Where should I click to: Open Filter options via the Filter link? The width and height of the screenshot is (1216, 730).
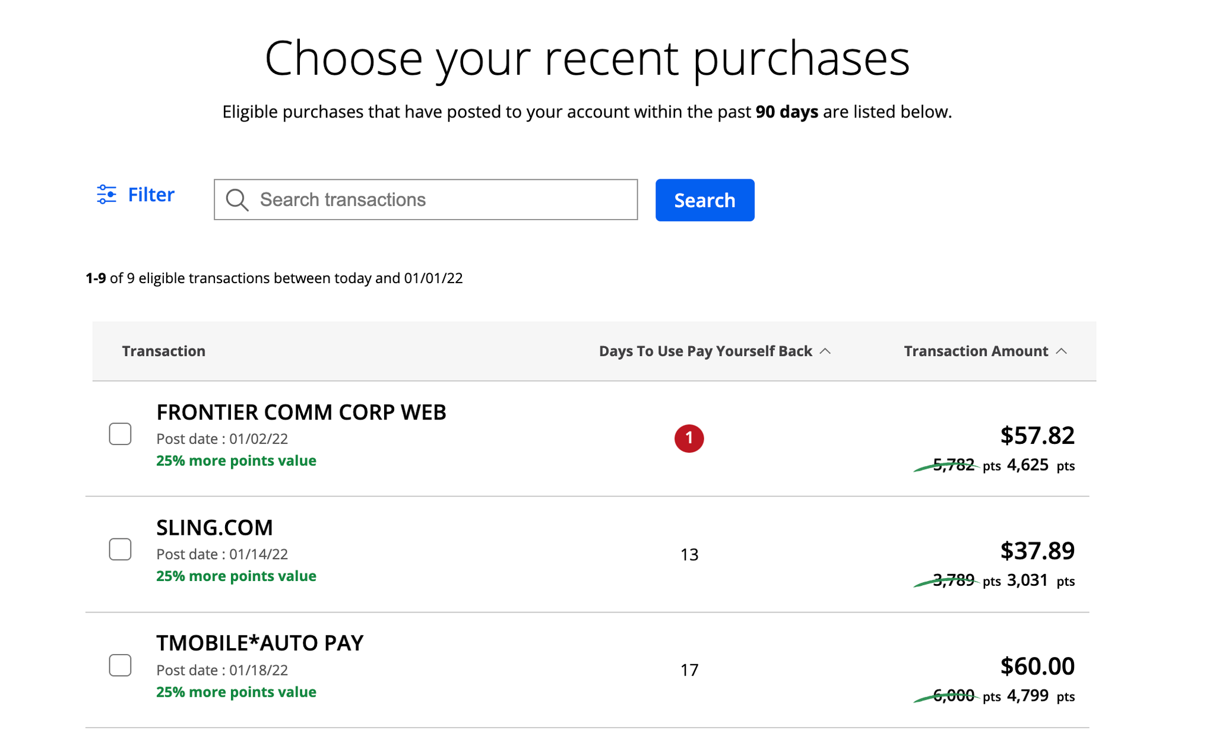pyautogui.click(x=150, y=194)
